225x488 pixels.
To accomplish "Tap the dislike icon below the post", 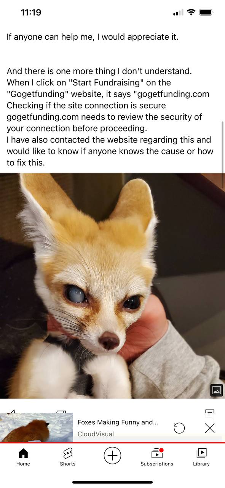I will tap(61, 412).
